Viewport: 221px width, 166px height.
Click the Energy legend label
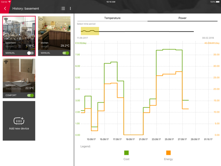(x=169, y=159)
